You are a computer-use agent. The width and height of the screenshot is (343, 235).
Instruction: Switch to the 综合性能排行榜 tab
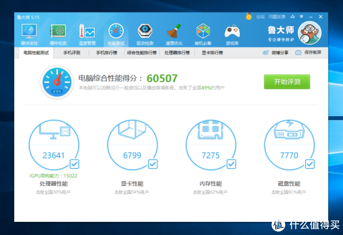[142, 53]
